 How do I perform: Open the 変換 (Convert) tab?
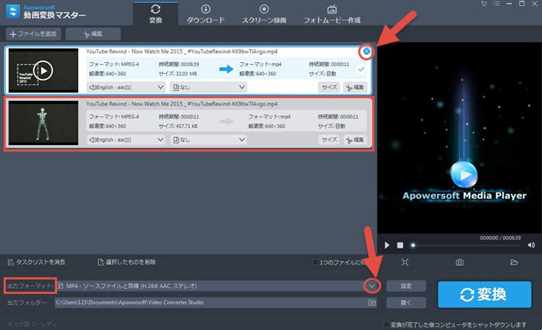coord(155,14)
